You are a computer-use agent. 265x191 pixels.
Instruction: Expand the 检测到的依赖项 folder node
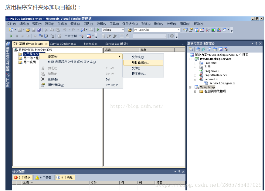[195, 91]
